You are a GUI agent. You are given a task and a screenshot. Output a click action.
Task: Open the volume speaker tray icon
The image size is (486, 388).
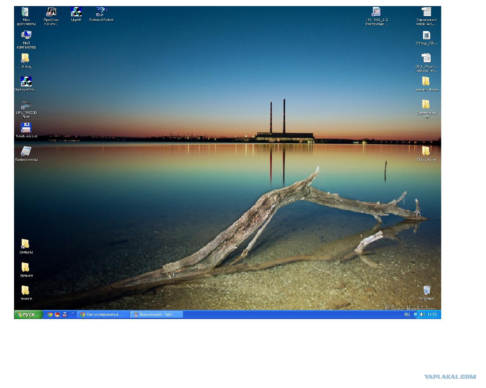[x=422, y=314]
